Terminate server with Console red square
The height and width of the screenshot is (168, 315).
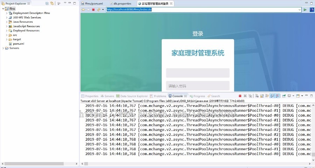(x=240, y=96)
